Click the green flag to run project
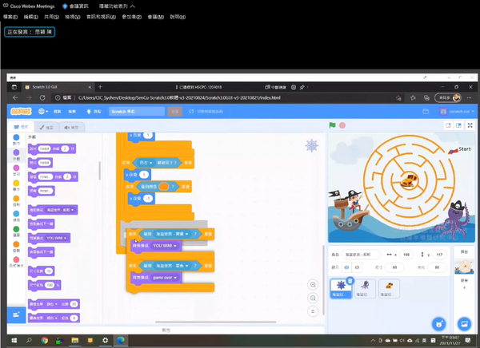This screenshot has width=480, height=348. click(332, 125)
